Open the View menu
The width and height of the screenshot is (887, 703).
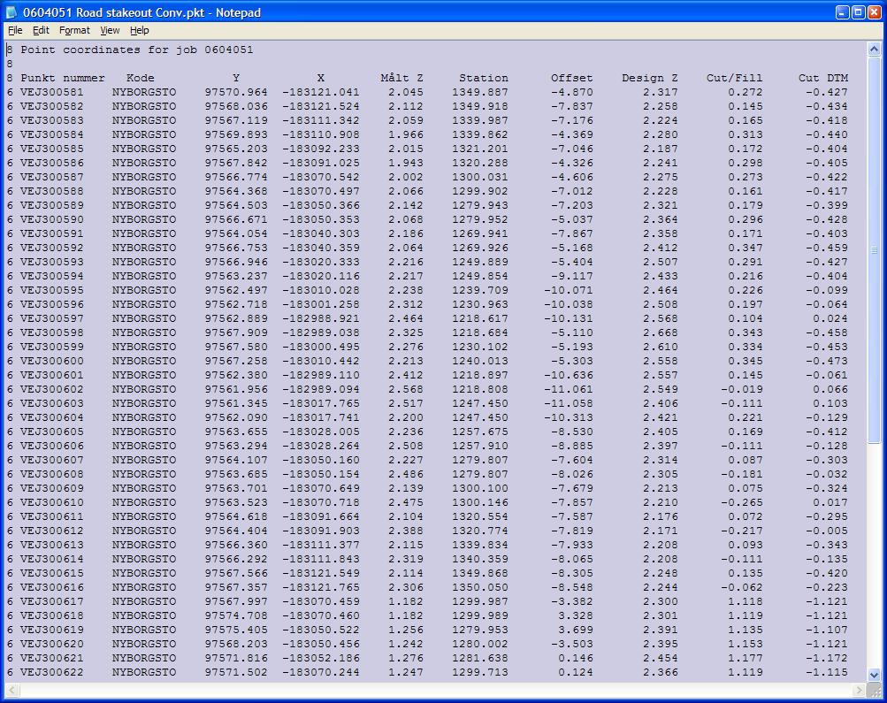coord(109,29)
